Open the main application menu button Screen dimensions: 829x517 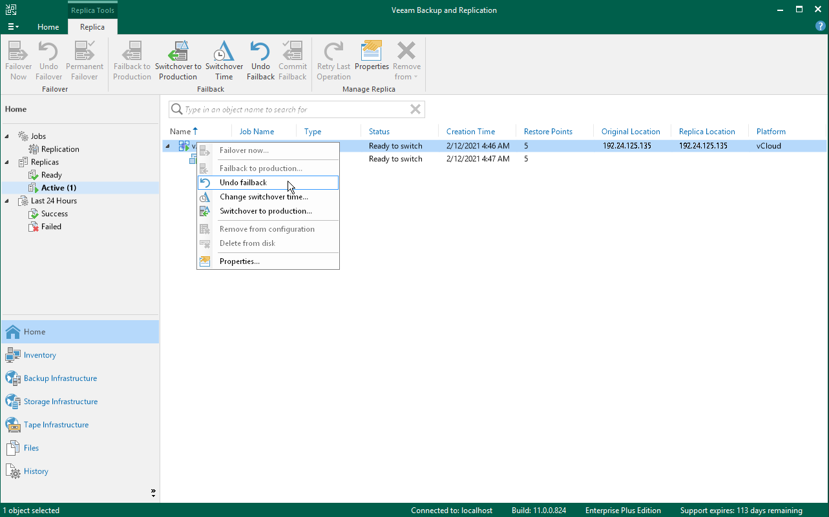(13, 26)
